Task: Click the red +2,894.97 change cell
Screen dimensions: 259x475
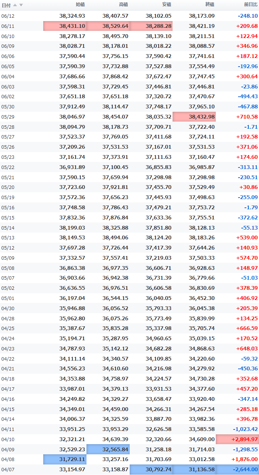Action: pyautogui.click(x=237, y=439)
